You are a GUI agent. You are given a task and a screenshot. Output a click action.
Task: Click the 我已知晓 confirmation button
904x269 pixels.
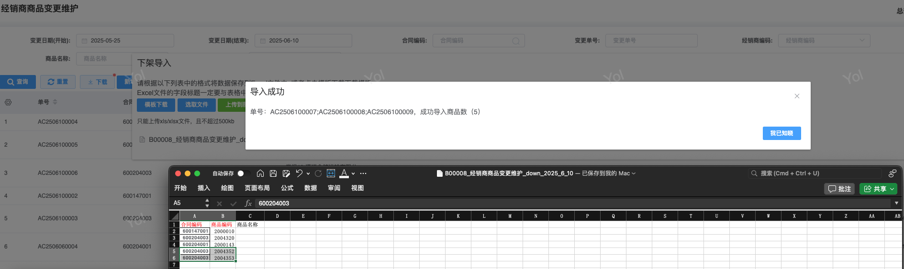pyautogui.click(x=781, y=133)
